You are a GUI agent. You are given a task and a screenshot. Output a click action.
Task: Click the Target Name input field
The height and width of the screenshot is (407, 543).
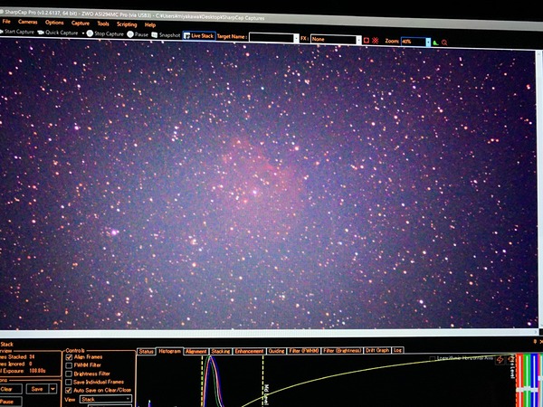(271, 38)
